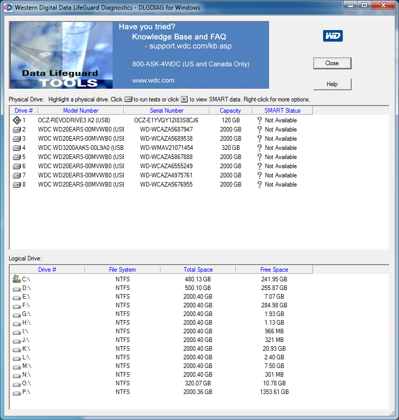
Task: Select the drive 6 hard disk icon
Action: [x=17, y=166]
